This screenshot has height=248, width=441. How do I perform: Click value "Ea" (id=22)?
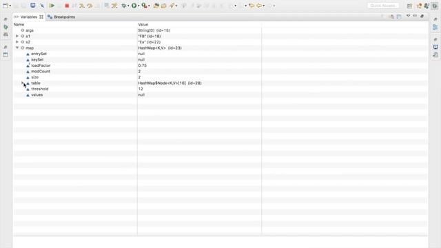150,42
